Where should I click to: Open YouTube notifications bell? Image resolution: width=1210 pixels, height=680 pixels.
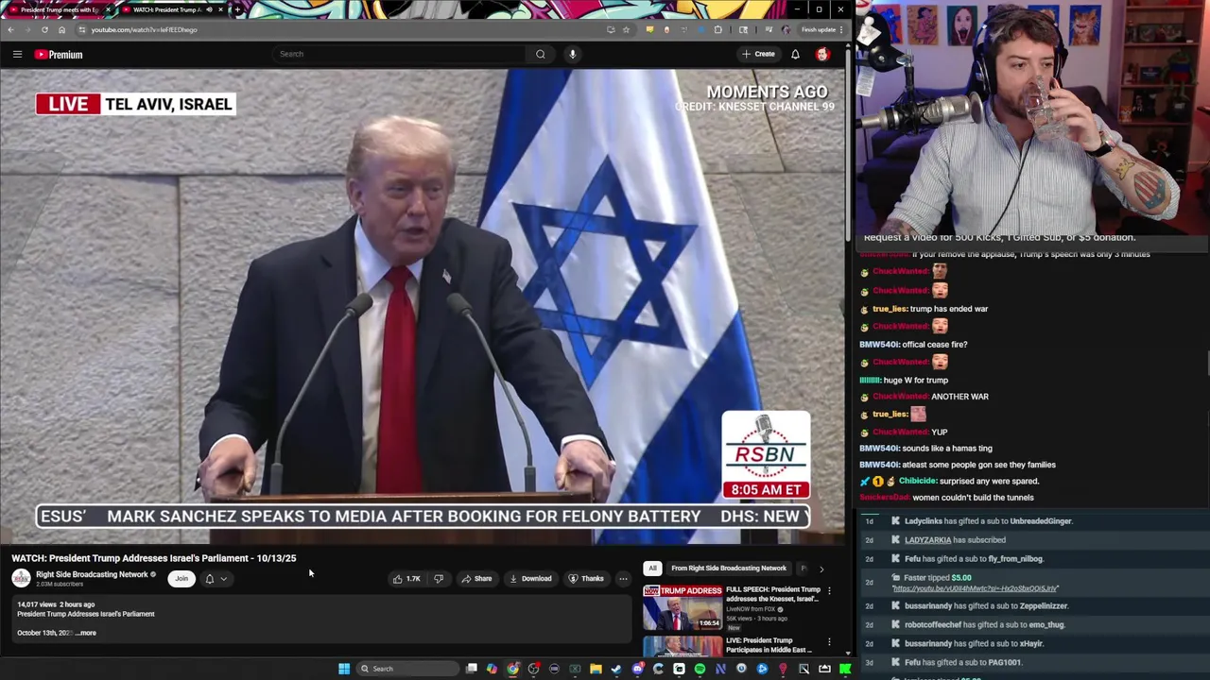coord(795,54)
